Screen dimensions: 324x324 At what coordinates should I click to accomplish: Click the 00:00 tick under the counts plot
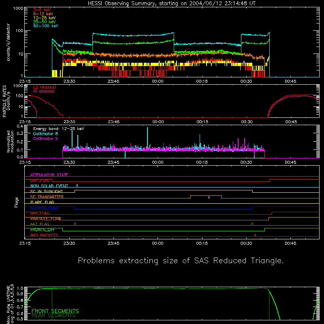158,81
